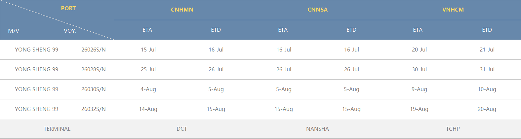Select the 20-Aug VNHCM ETD cell
The image size is (521, 139).
487,109
